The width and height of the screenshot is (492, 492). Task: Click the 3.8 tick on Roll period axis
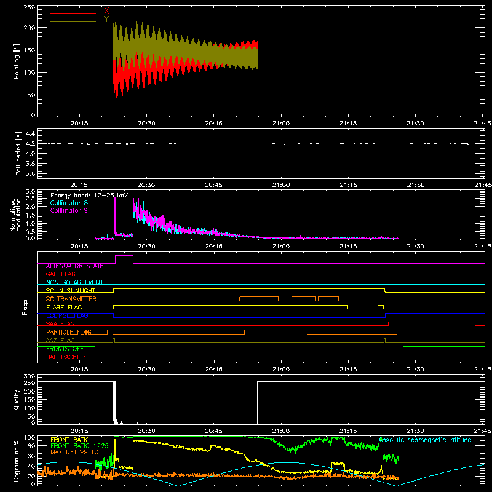point(30,164)
